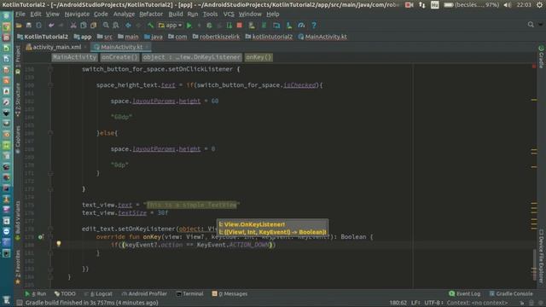The width and height of the screenshot is (546, 307).
Task: Click the onKey() breadcrumb
Action: (258, 57)
